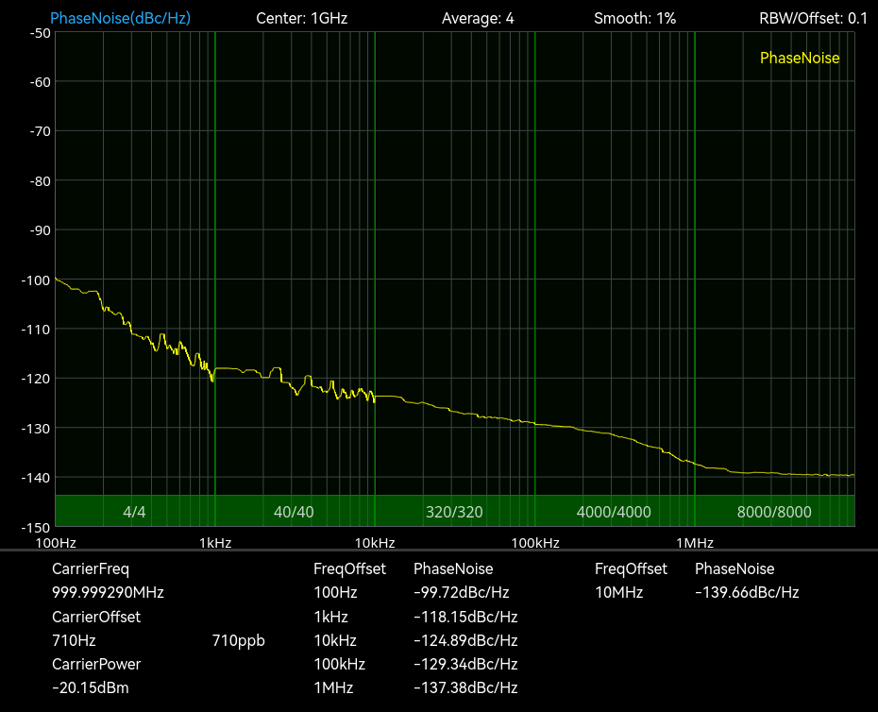Click the CarrierFreq heading
The height and width of the screenshot is (712, 878).
click(x=91, y=569)
